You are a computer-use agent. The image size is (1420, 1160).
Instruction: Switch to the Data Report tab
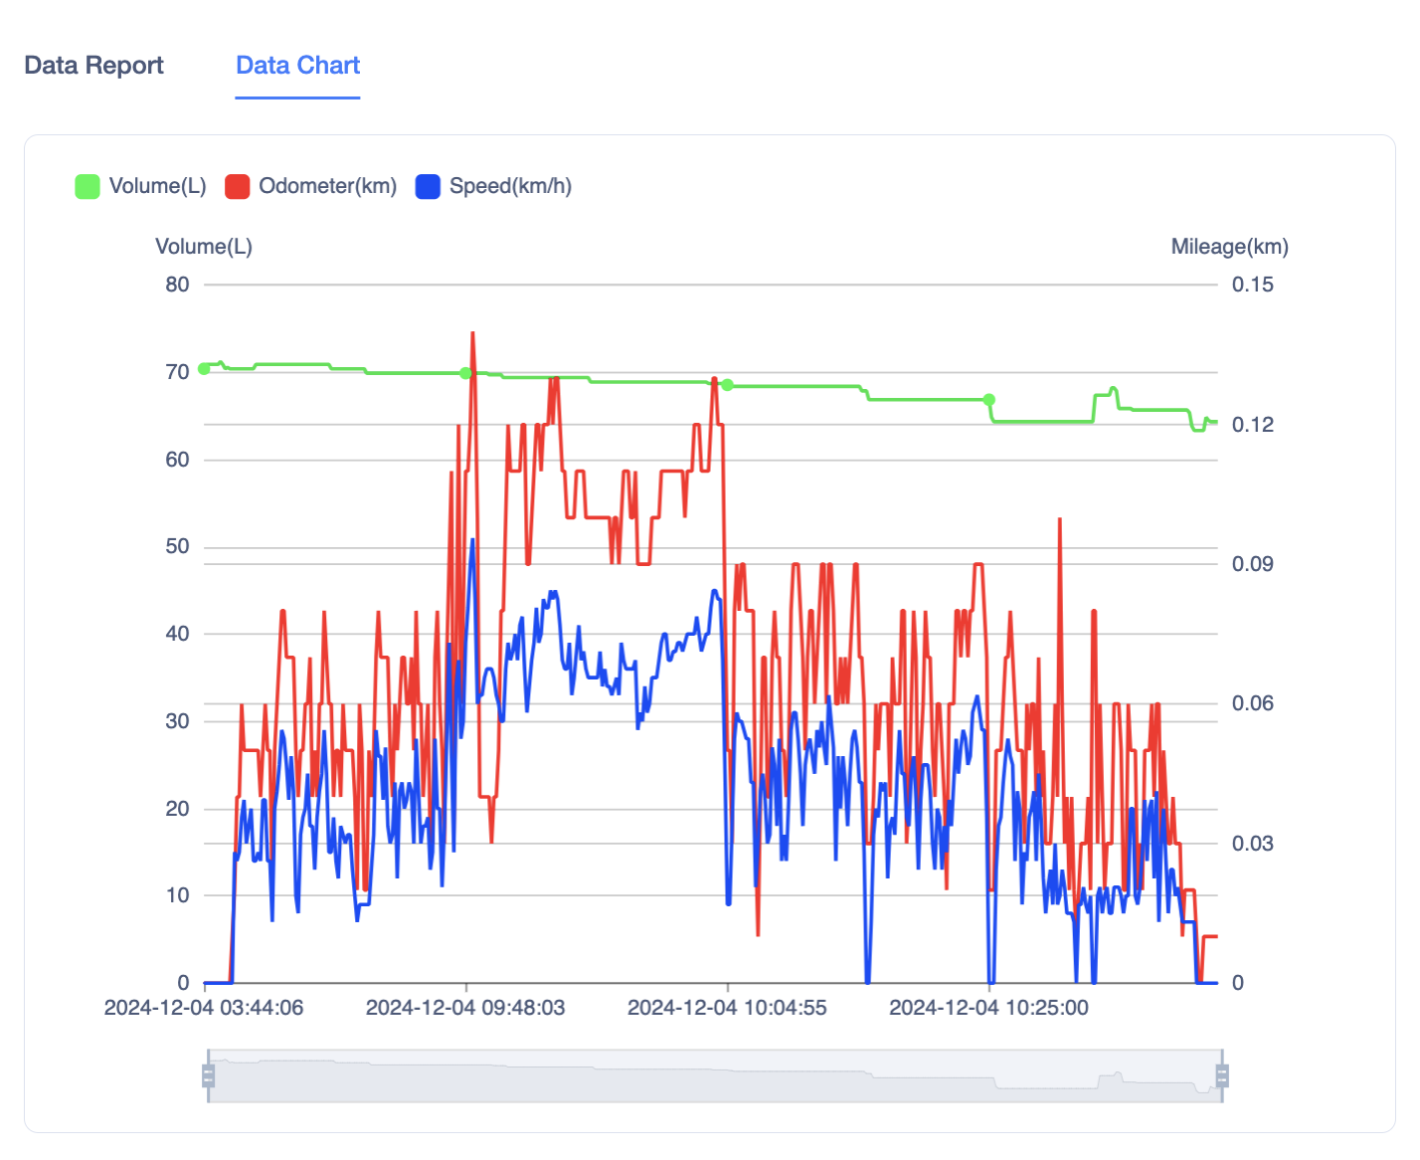tap(93, 66)
